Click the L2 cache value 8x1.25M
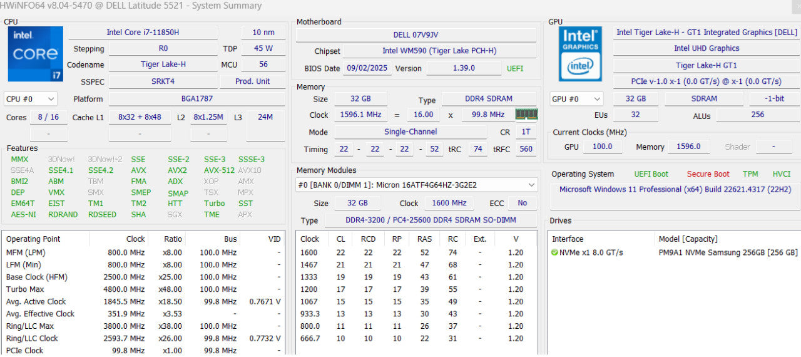The width and height of the screenshot is (801, 357). pyautogui.click(x=208, y=117)
